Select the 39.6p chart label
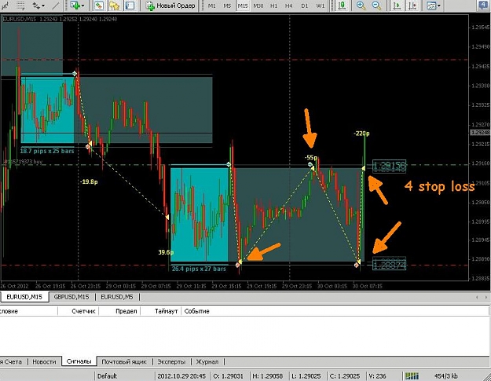Screen dimensions: 491x381 166,252
